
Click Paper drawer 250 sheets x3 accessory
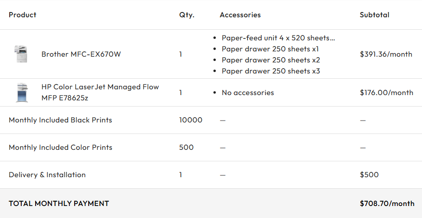coord(271,71)
